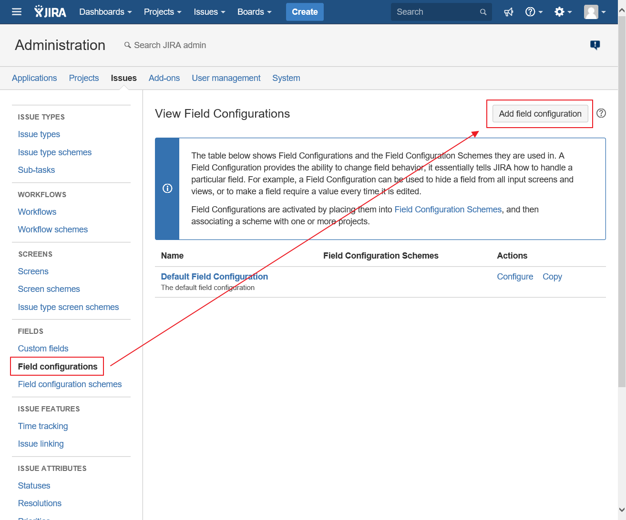626x520 pixels.
Task: Click Configure for Default Field Configuration
Action: click(x=515, y=277)
